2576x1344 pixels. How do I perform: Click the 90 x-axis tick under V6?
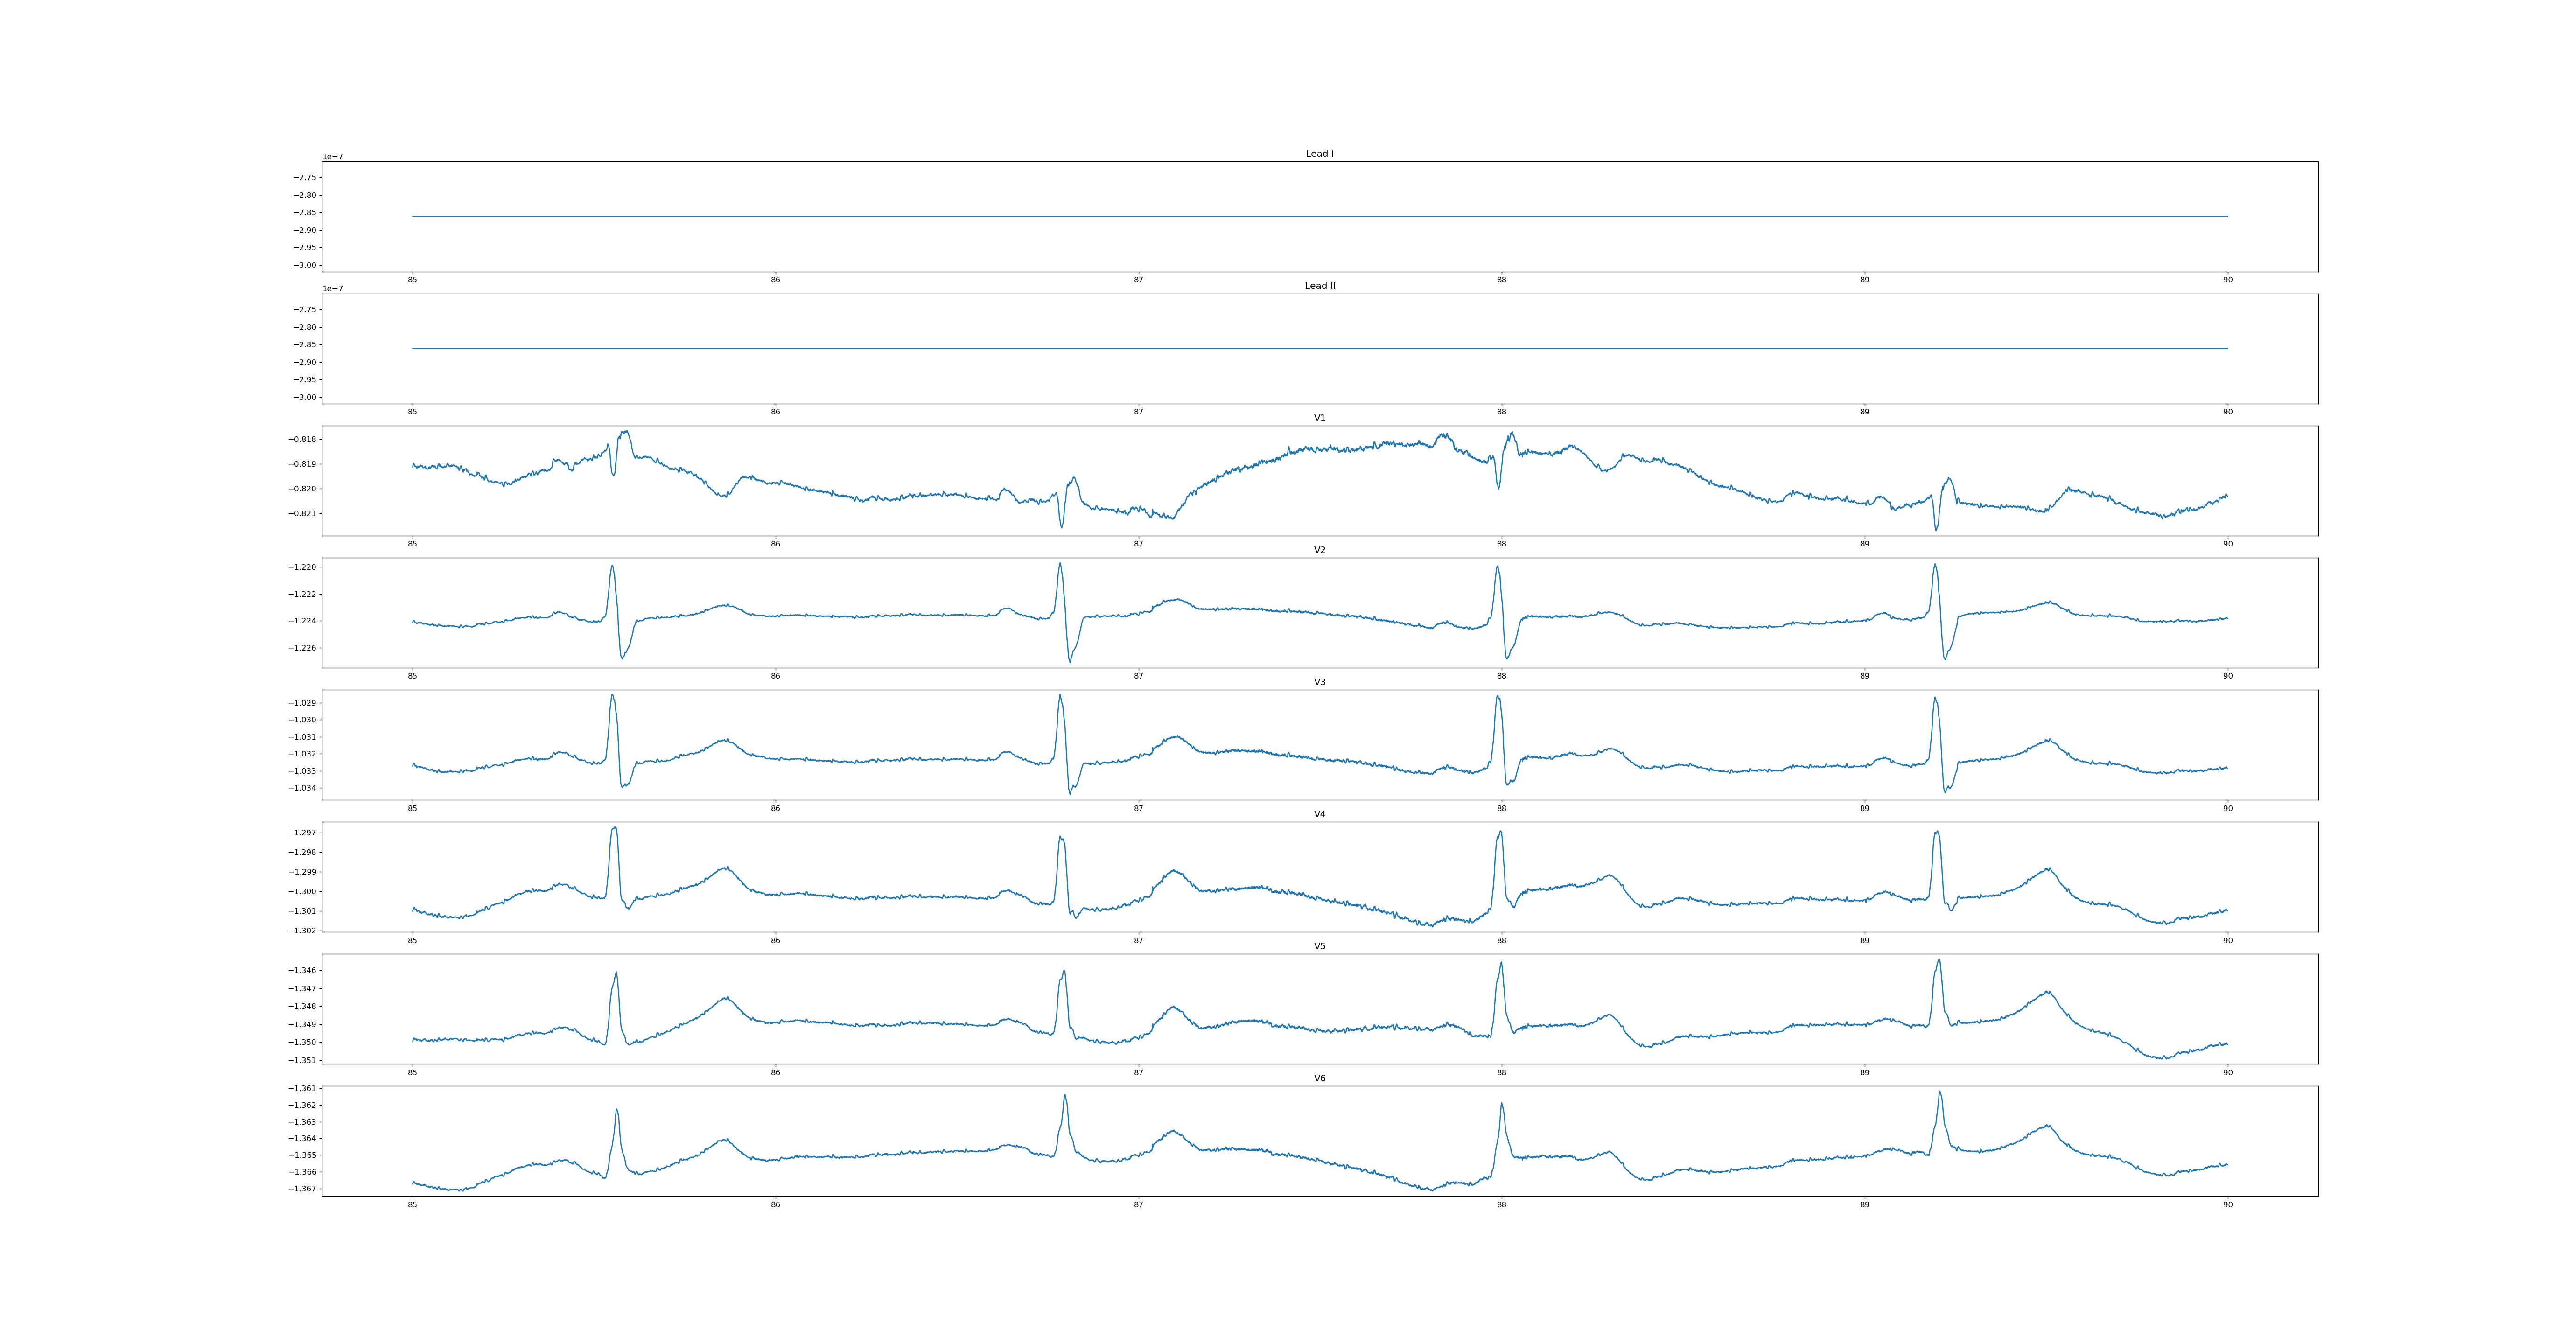coord(2227,1205)
